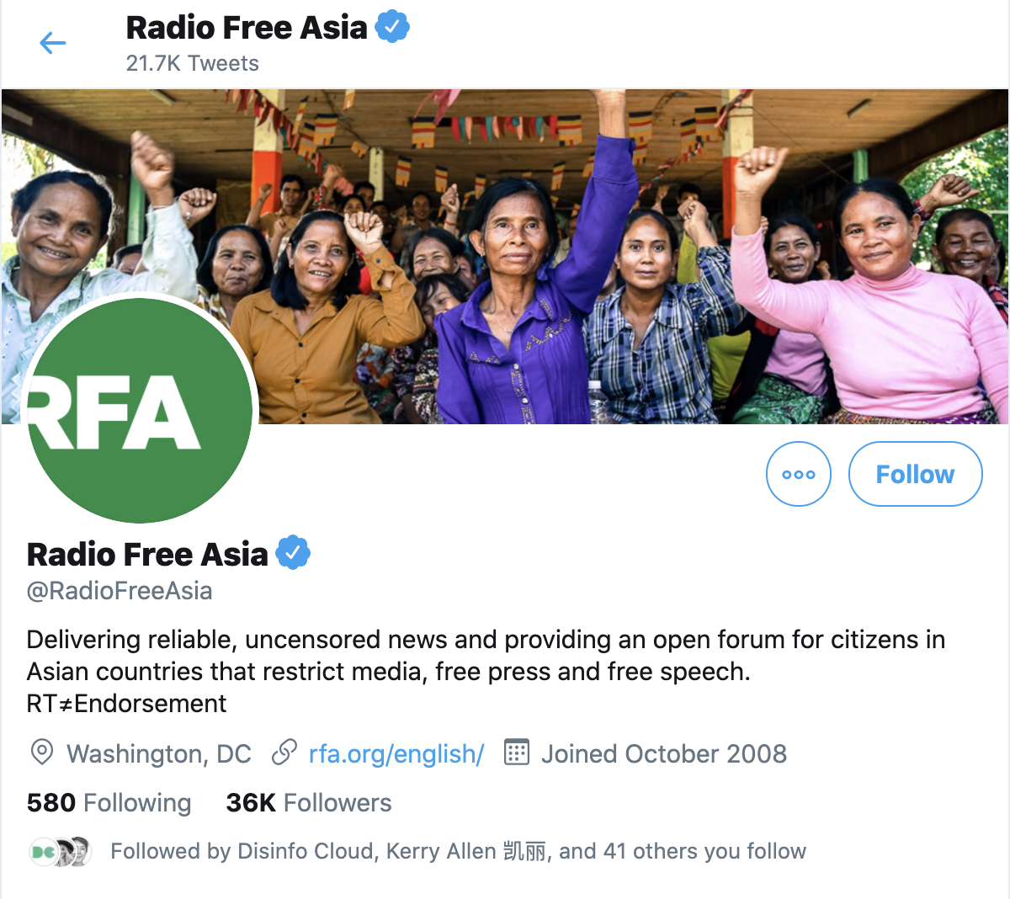Go back using the arrow icon
The height and width of the screenshot is (899, 1010).
[52, 43]
